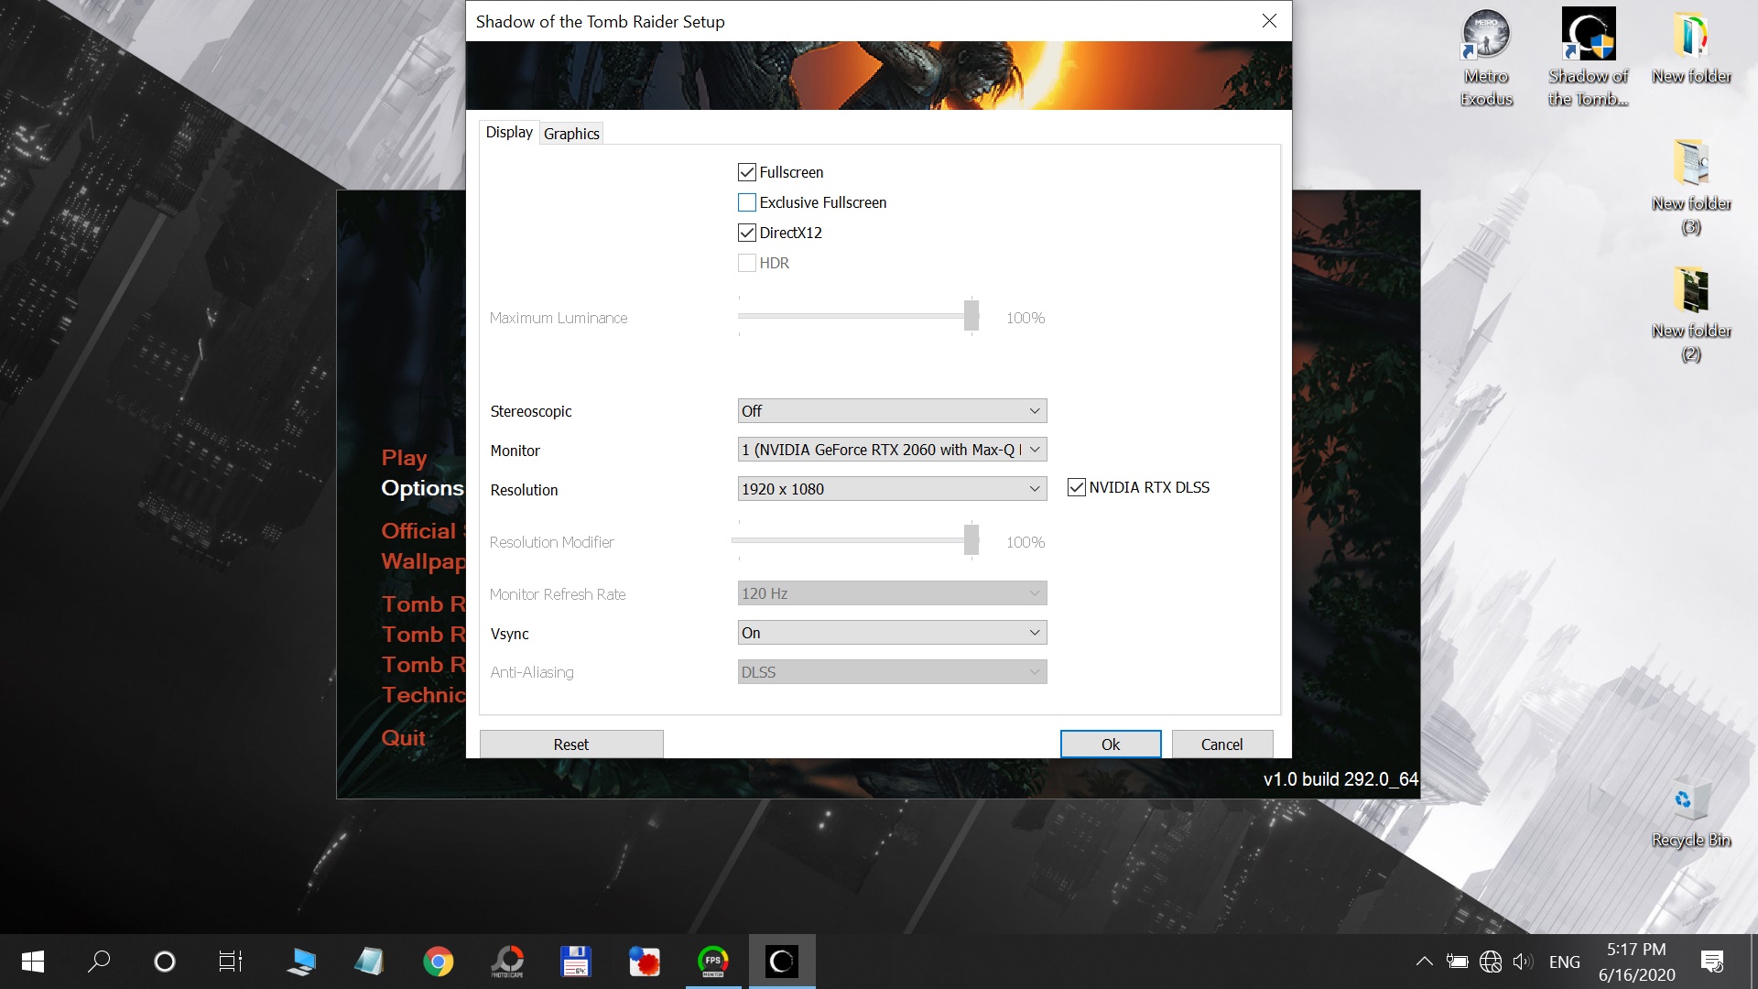Image resolution: width=1758 pixels, height=989 pixels.
Task: Click the Monitor Refresh Rate 120 Hz dropdown
Action: click(x=892, y=593)
